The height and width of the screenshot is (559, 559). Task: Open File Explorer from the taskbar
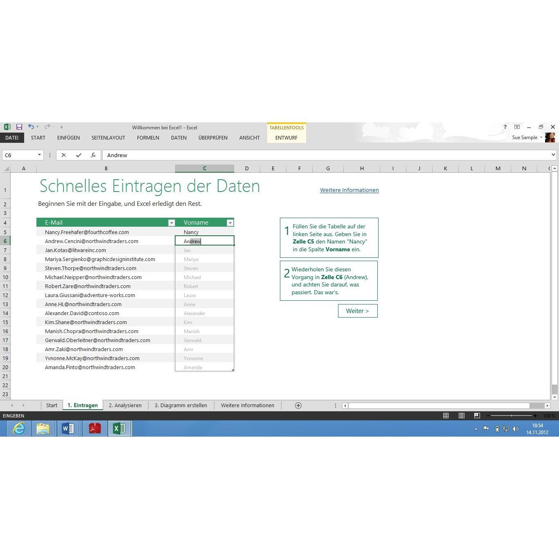coord(43,428)
